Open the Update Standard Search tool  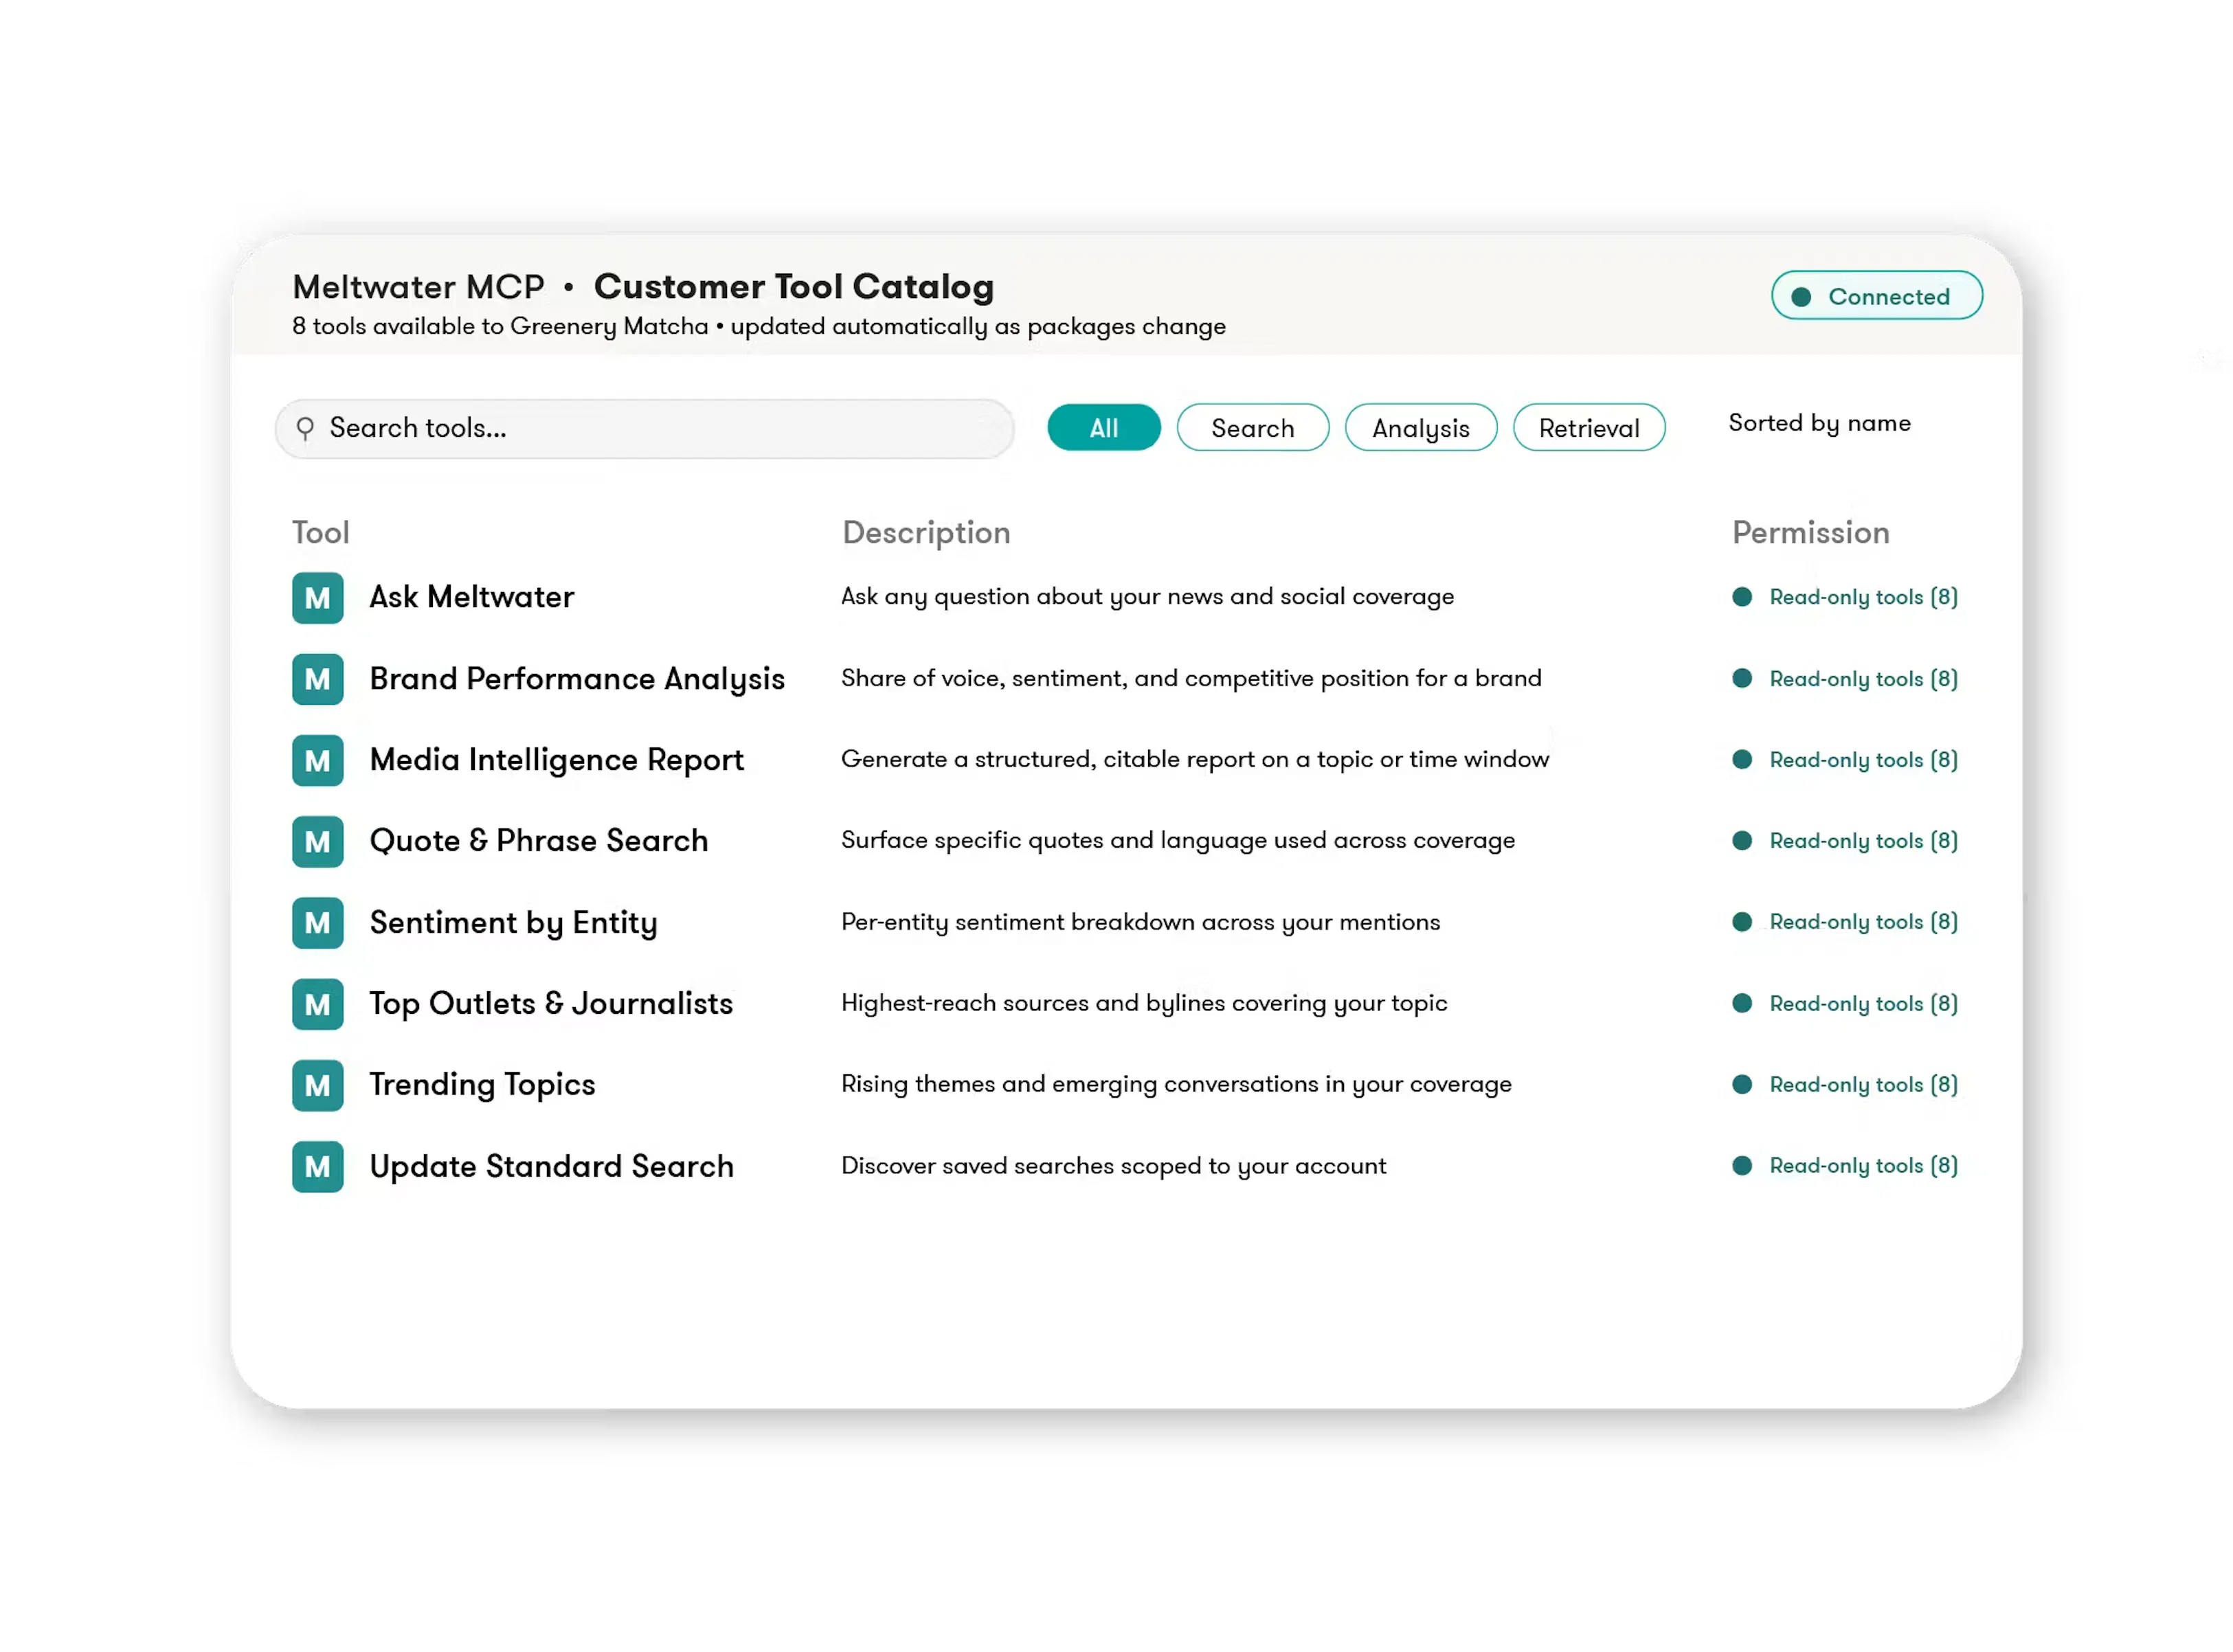[x=552, y=1167]
